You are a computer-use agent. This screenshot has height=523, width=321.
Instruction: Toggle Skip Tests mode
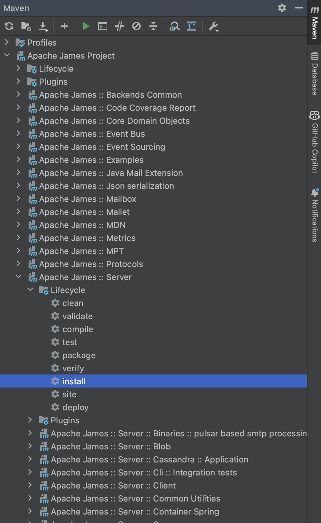coord(136,26)
